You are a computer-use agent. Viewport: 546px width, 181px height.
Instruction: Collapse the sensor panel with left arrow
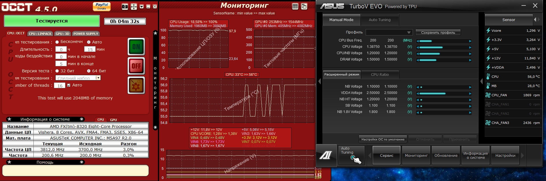[x=481, y=82]
